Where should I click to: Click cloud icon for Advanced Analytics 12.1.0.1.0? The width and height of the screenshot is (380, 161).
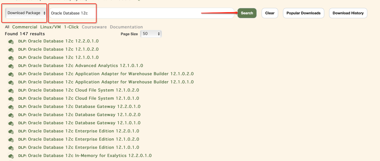[11, 66]
